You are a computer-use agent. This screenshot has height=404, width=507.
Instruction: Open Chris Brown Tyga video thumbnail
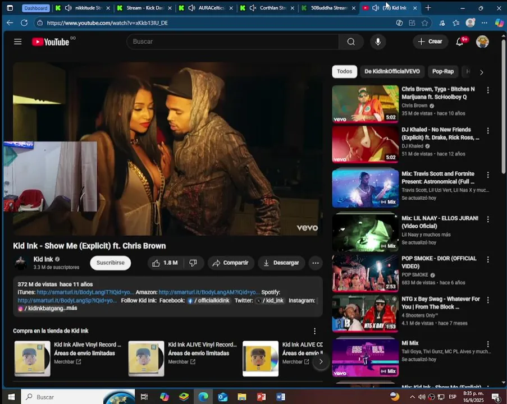tap(365, 104)
